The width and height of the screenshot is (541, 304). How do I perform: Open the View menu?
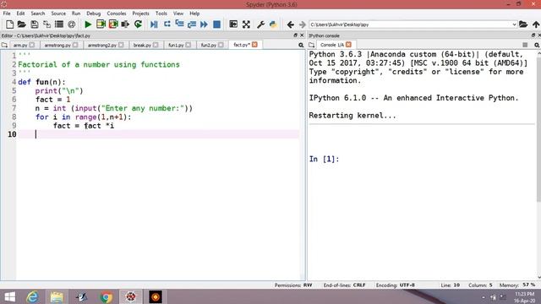pyautogui.click(x=178, y=14)
